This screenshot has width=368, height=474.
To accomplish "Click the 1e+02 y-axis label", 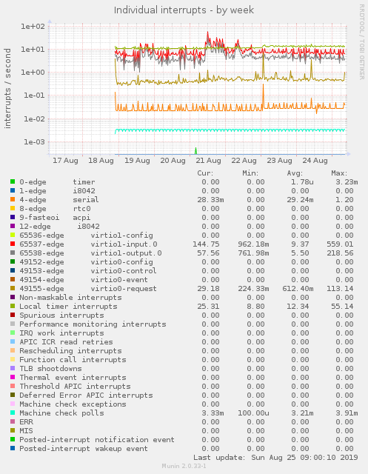I will [33, 27].
